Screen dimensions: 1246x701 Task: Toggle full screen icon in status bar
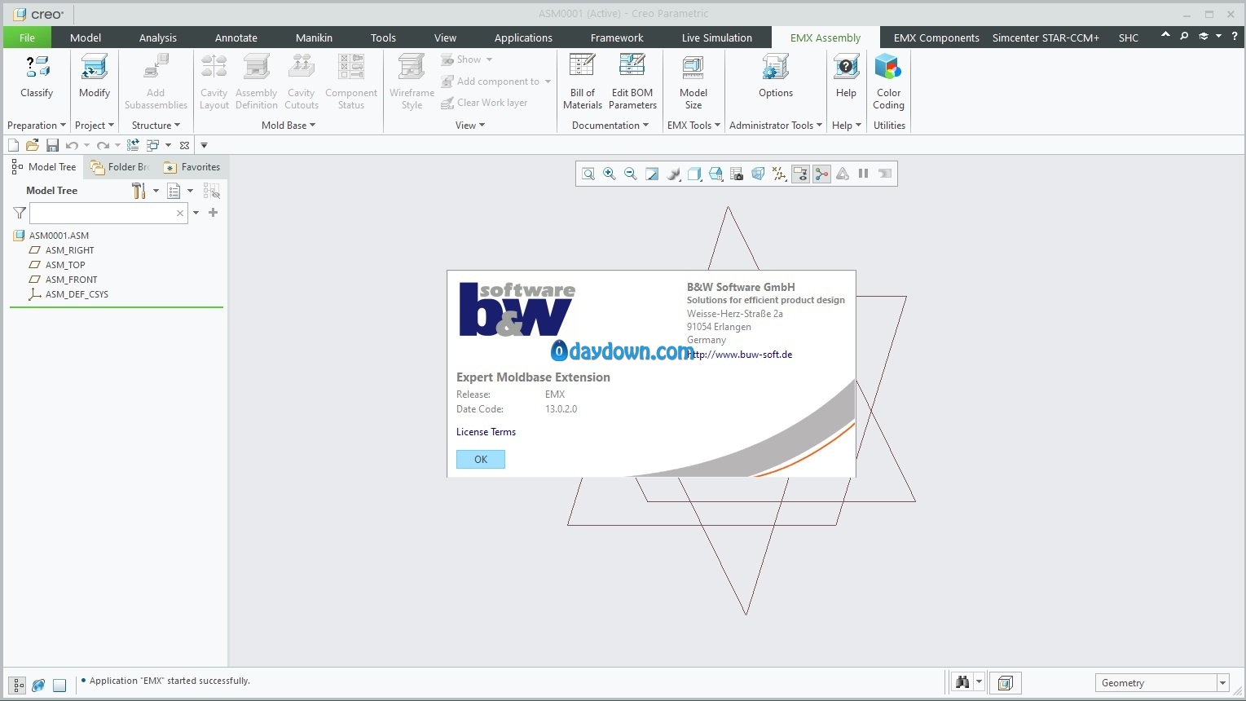[x=59, y=686]
